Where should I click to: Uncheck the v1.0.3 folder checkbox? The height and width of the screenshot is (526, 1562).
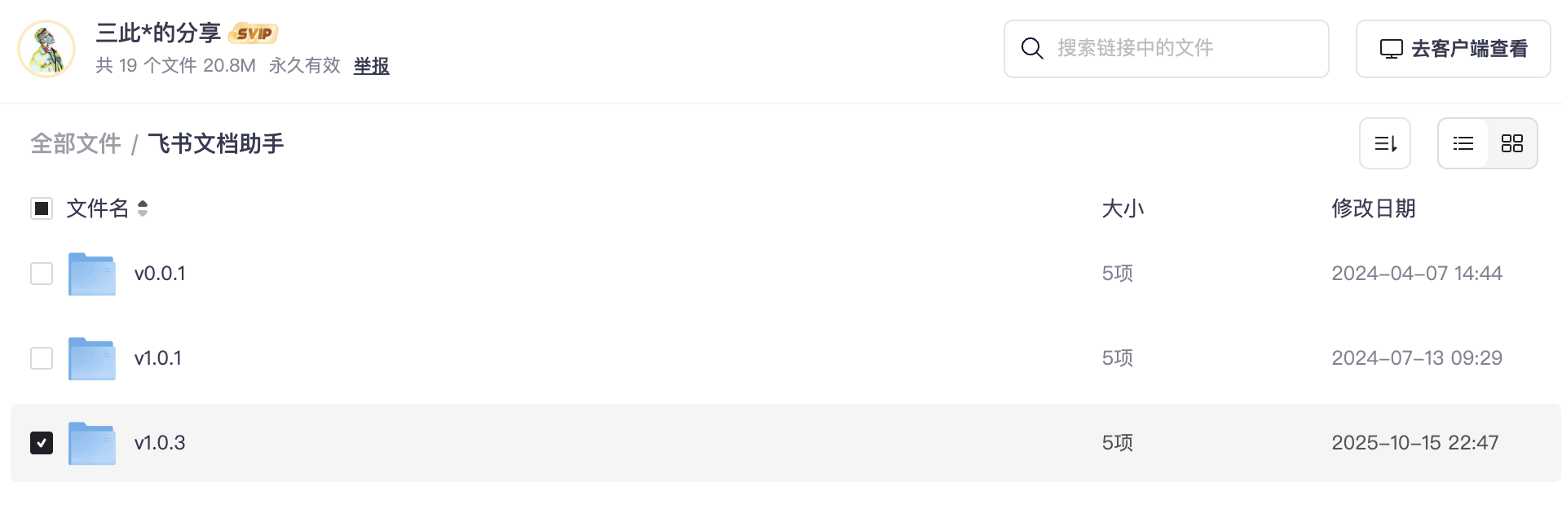(x=42, y=443)
